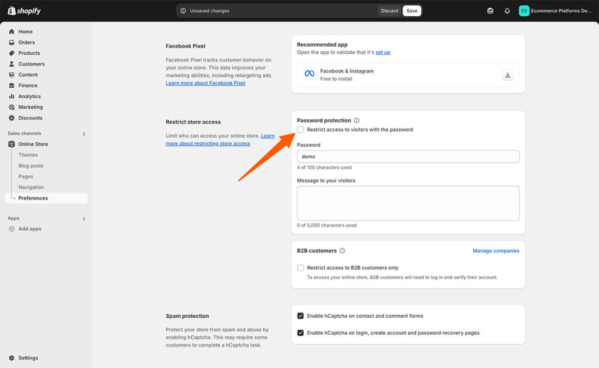This screenshot has height=368, width=599.
Task: Go to Analytics in the sidebar
Action: tap(29, 97)
